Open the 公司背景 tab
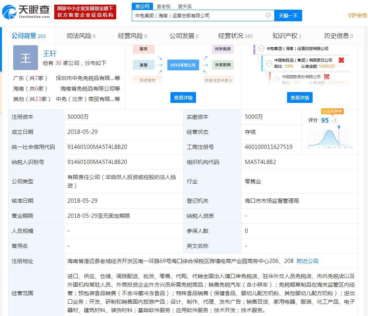Screen dimensions: 368x316 coord(28,36)
